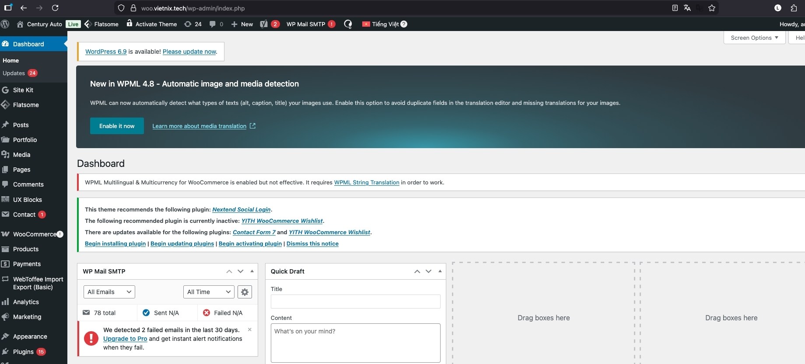Screen dimensions: 805x364
Task: Click Dismiss this notice link
Action: (312, 244)
